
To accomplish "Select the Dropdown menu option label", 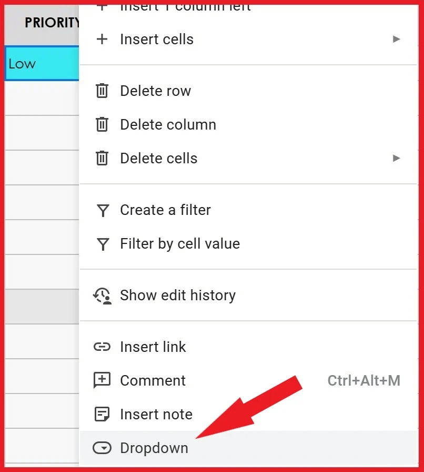I will point(154,448).
